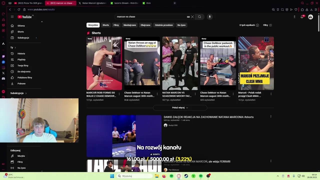Click the address bar URL
Viewport: 320px width, 180px height.
[41, 9]
